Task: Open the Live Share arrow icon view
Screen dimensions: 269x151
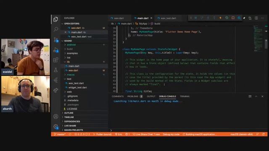Action: pos(56,90)
